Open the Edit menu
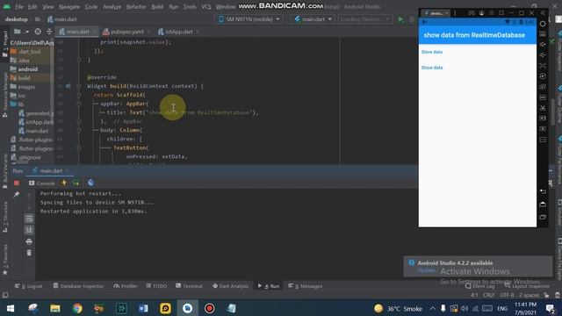 pyautogui.click(x=32, y=7)
